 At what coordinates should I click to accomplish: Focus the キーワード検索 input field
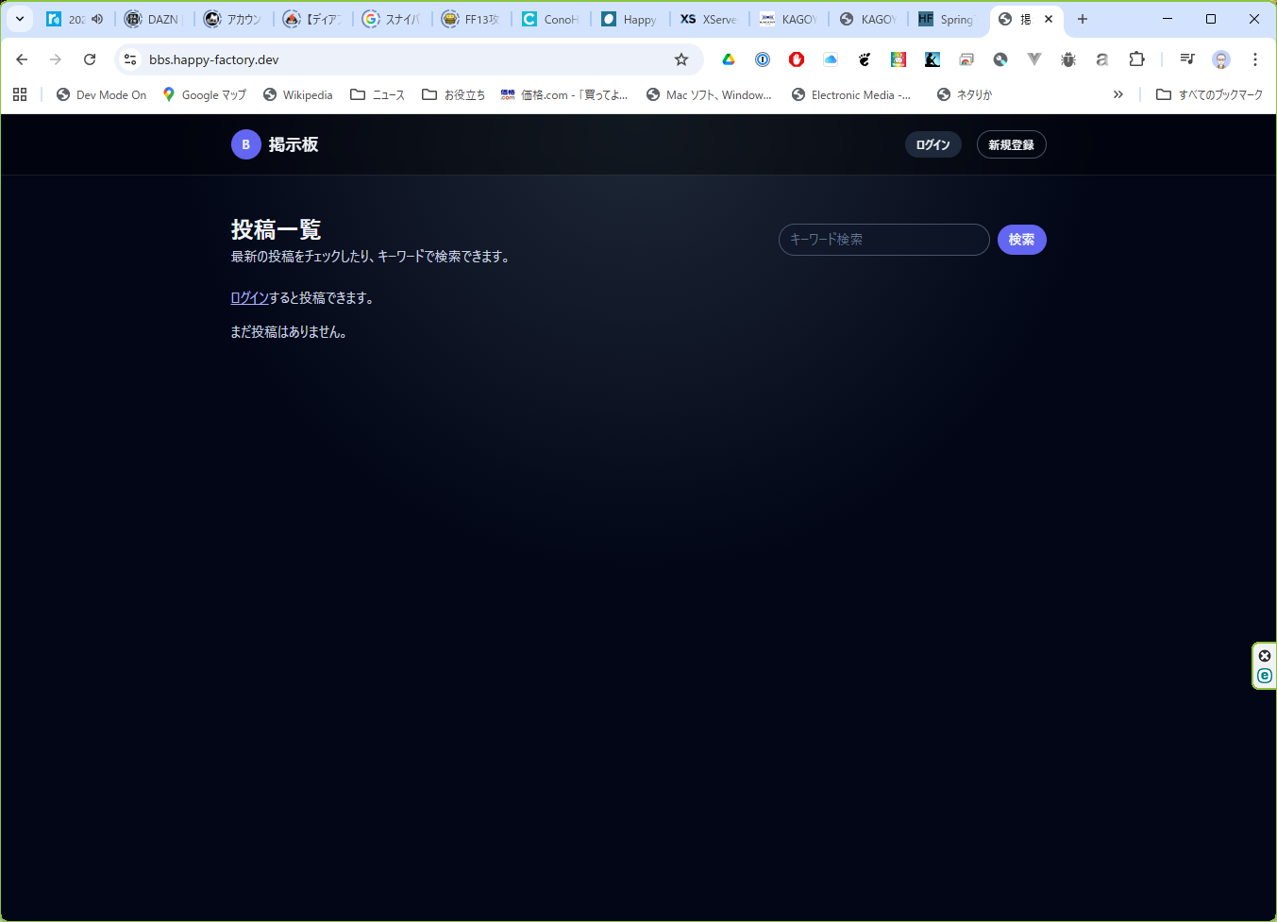click(883, 240)
